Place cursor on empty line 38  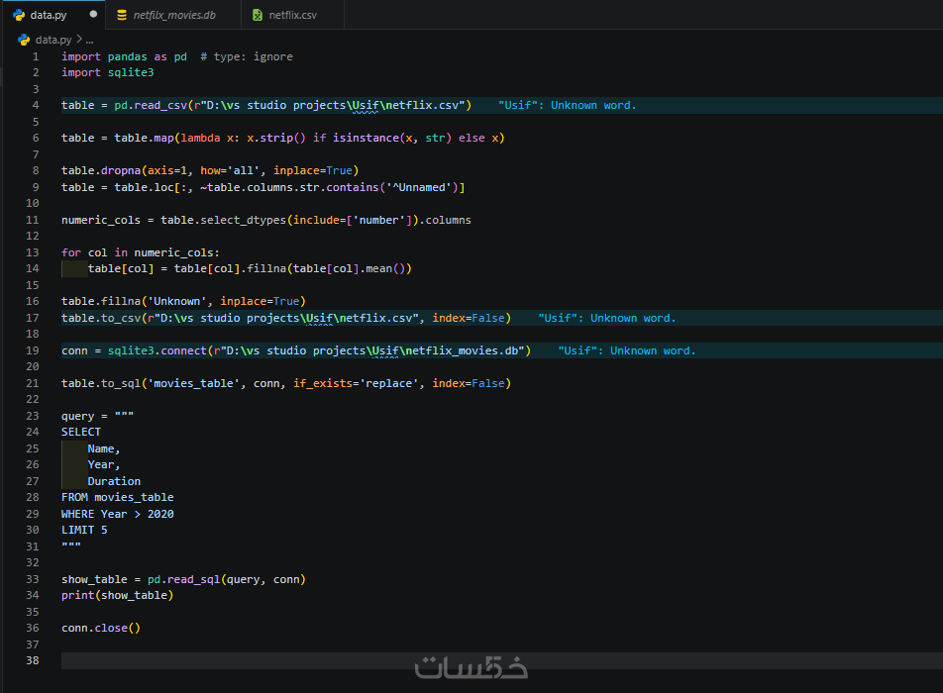[x=297, y=660]
